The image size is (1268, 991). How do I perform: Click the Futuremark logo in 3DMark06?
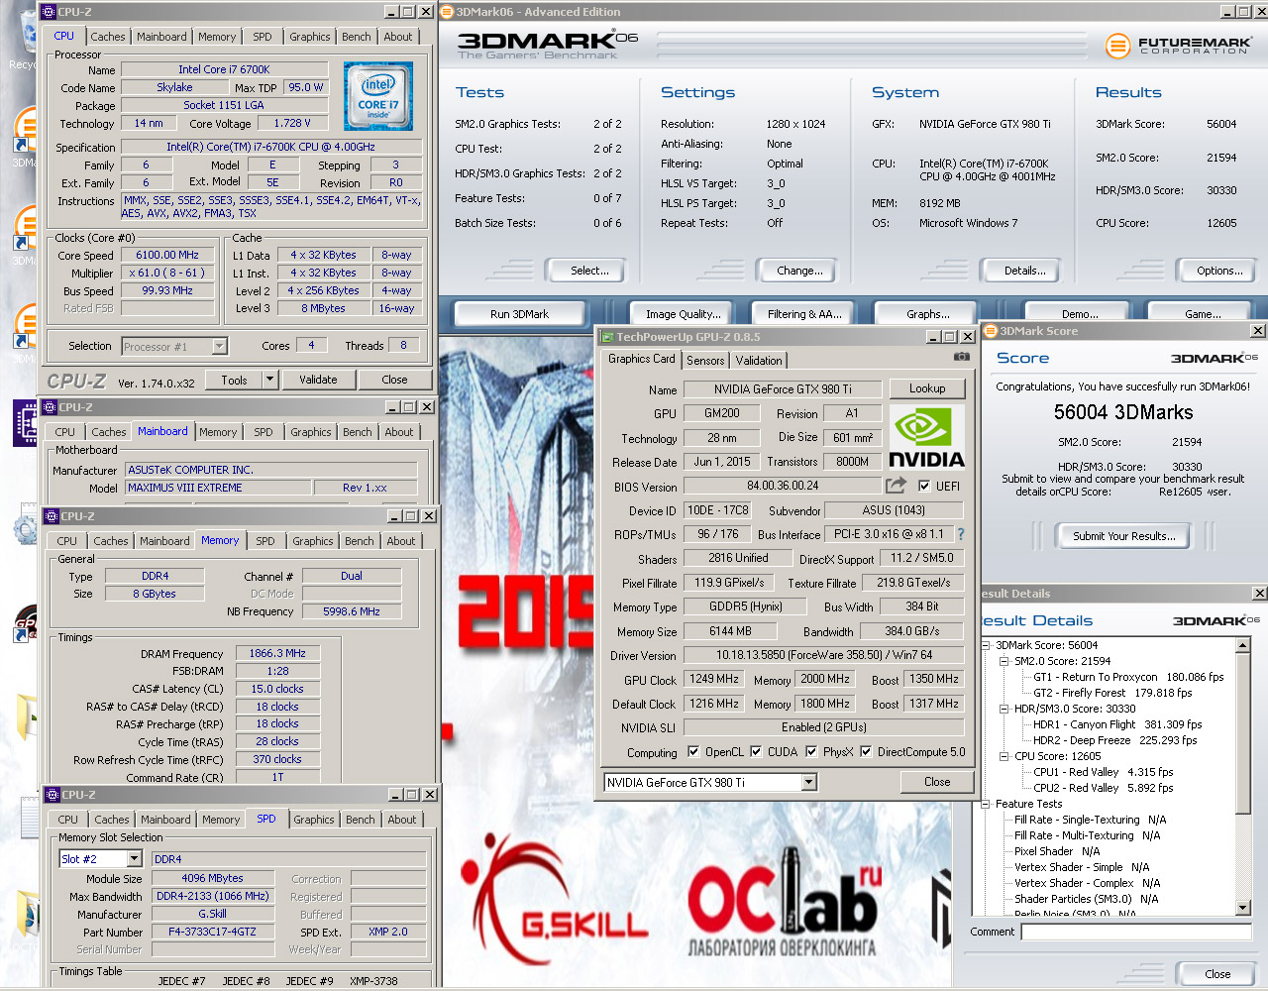1179,46
